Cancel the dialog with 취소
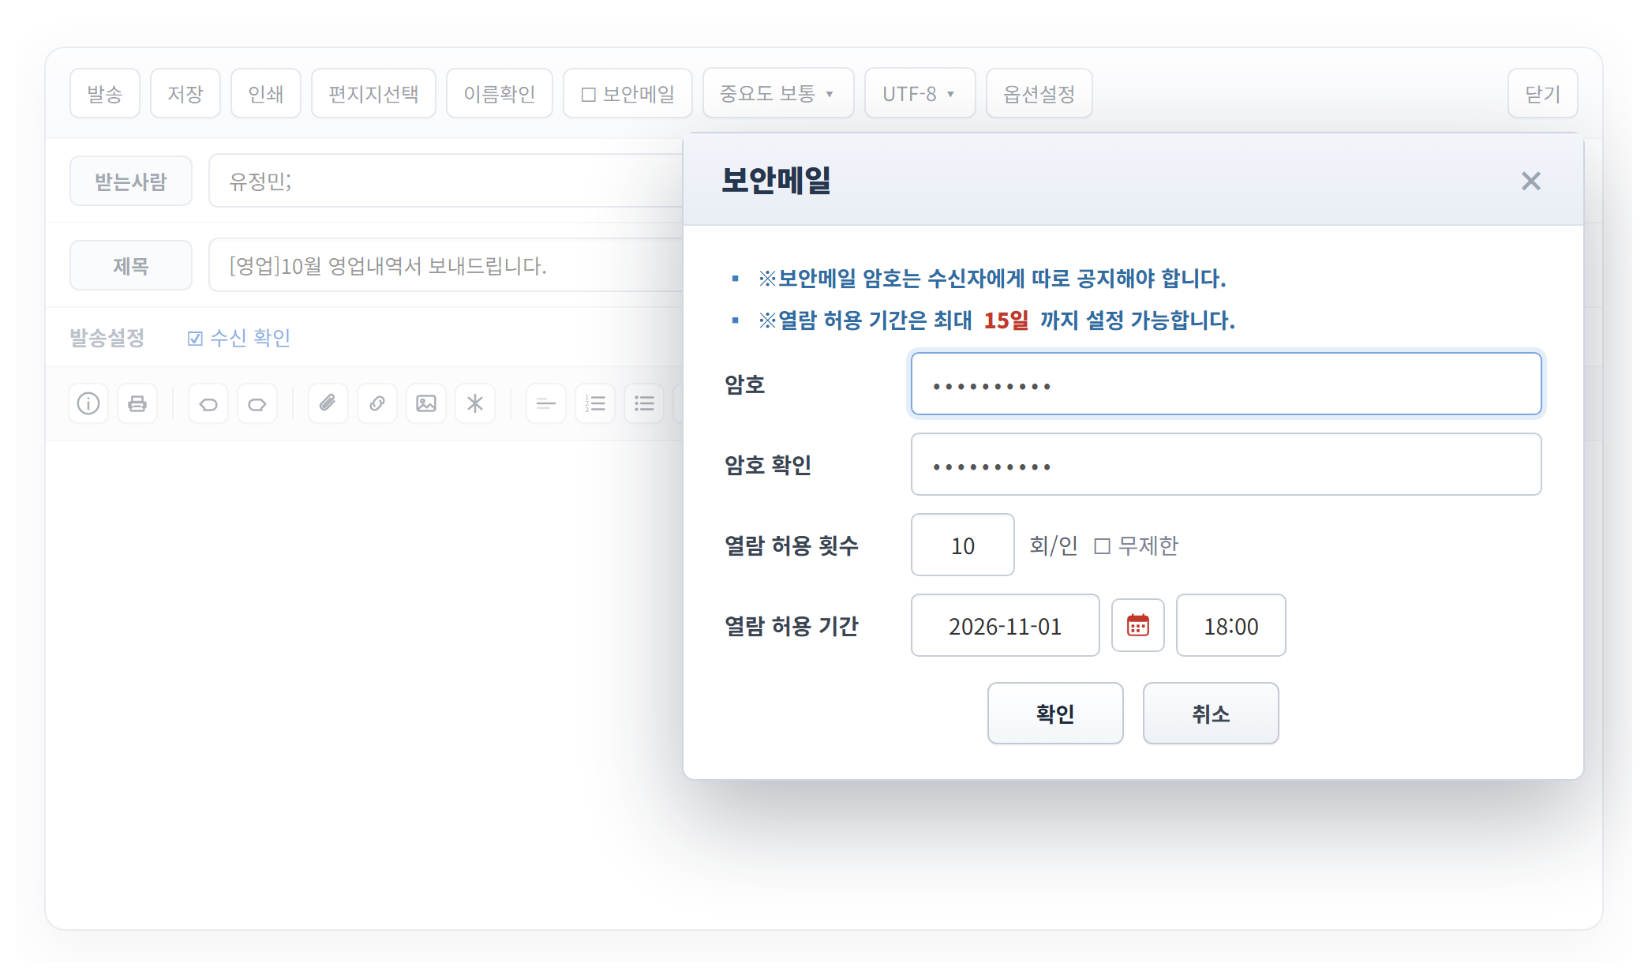Image resolution: width=1648 pixels, height=978 pixels. (1211, 714)
